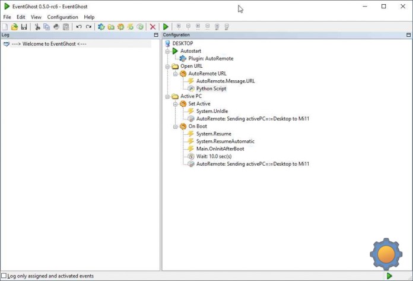The width and height of the screenshot is (413, 281).
Task: Collapse the Set Active macro node
Action: click(x=175, y=104)
